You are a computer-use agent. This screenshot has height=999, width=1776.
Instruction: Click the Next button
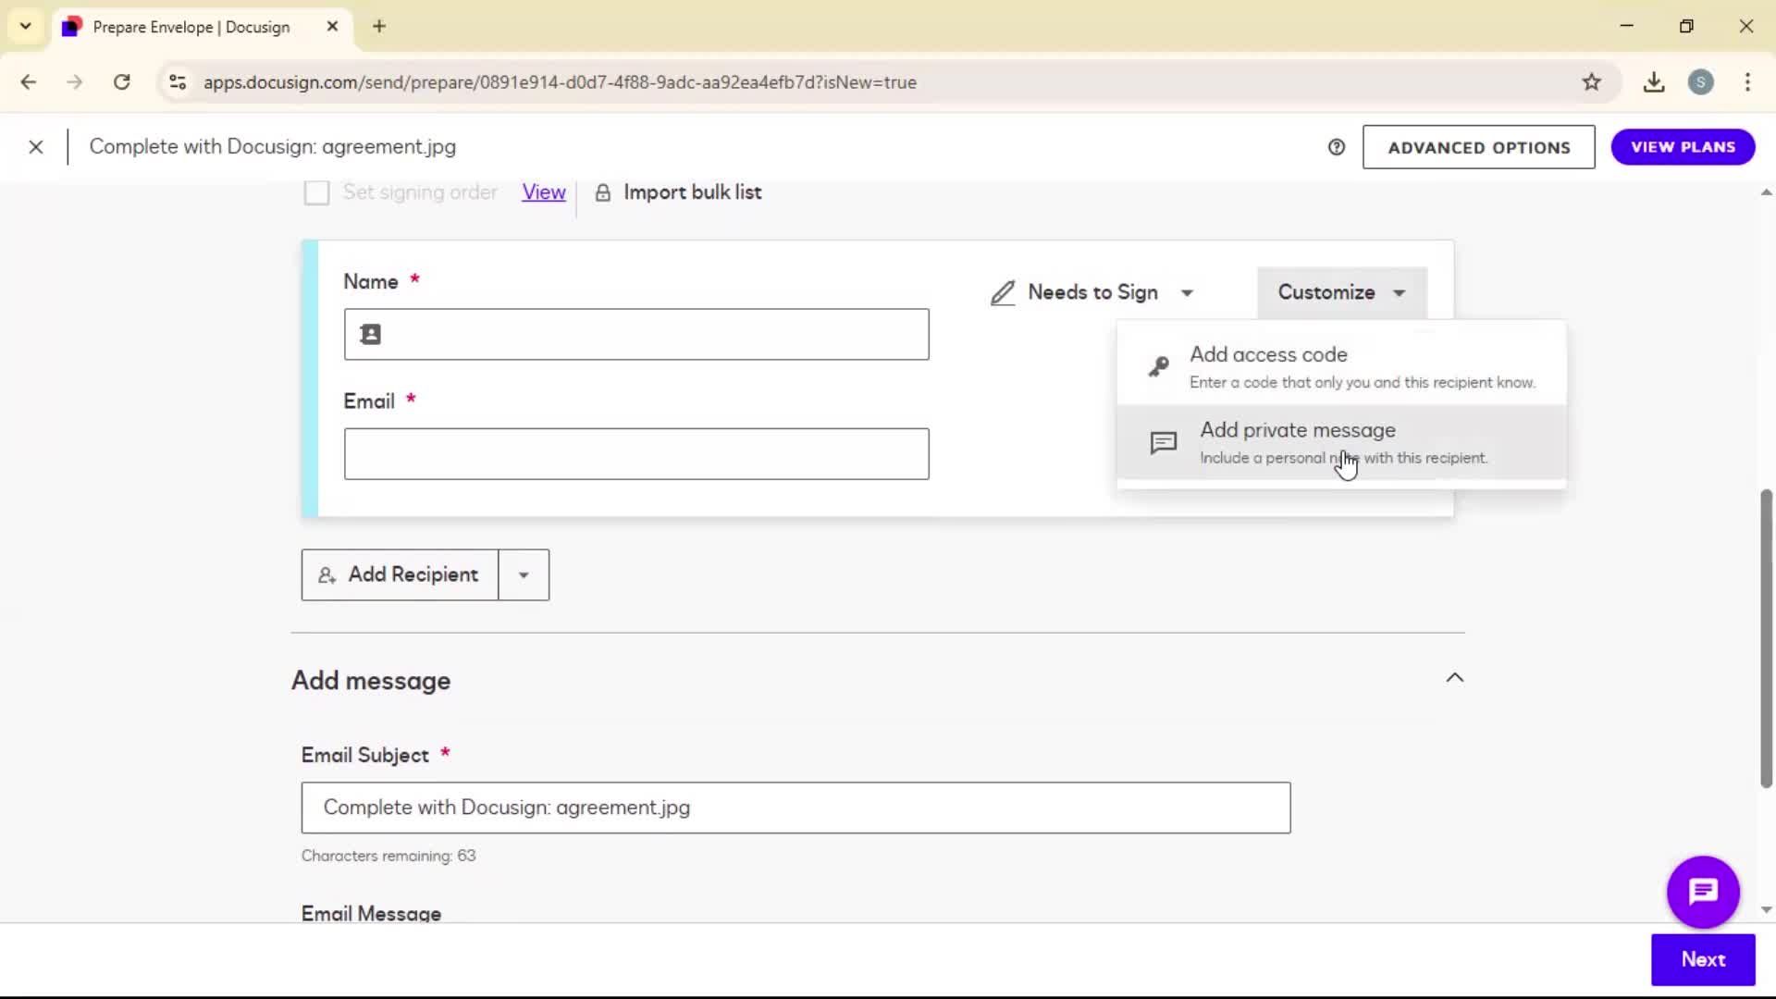[x=1703, y=959]
